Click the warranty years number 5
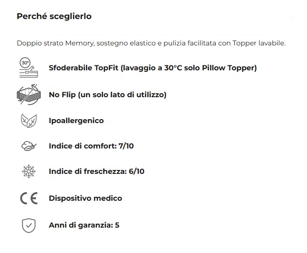This screenshot has width=307, height=253. 117,225
